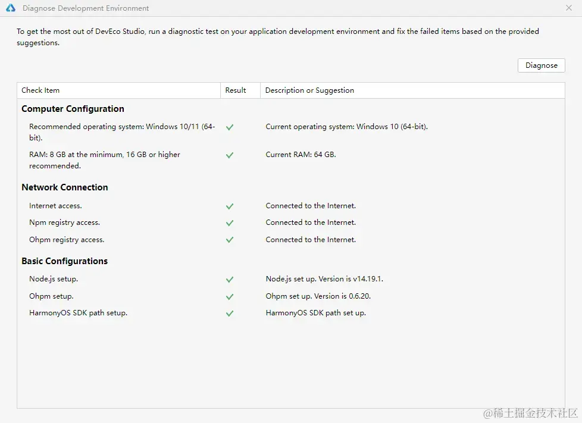This screenshot has height=423, width=582.
Task: Click the DevEco Studio logo icon
Action: tap(10, 8)
